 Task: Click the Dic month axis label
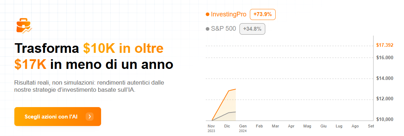[227, 126]
